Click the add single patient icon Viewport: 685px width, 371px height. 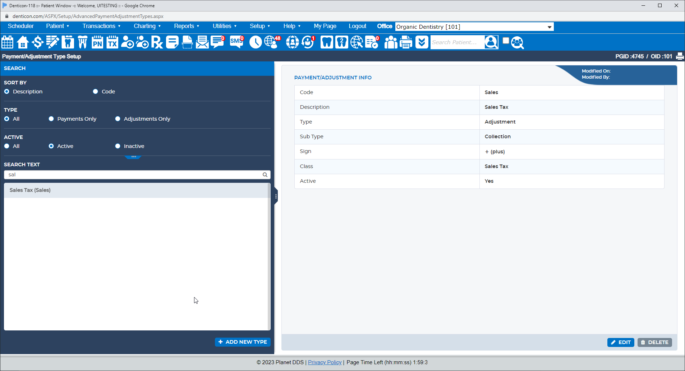[127, 42]
